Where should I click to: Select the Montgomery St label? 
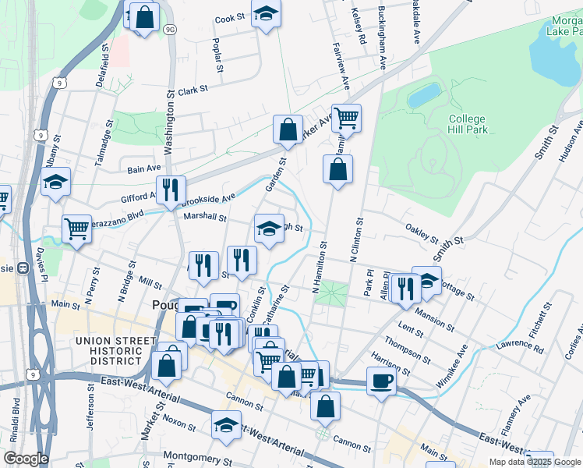pyautogui.click(x=198, y=459)
